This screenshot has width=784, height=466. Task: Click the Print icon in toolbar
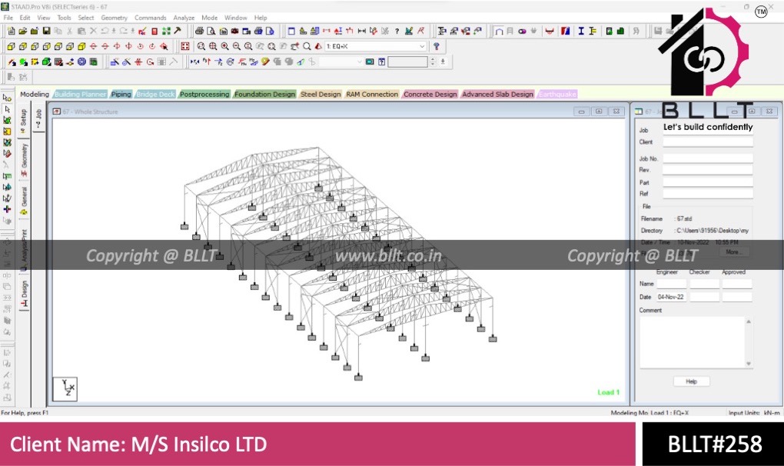[x=200, y=31]
